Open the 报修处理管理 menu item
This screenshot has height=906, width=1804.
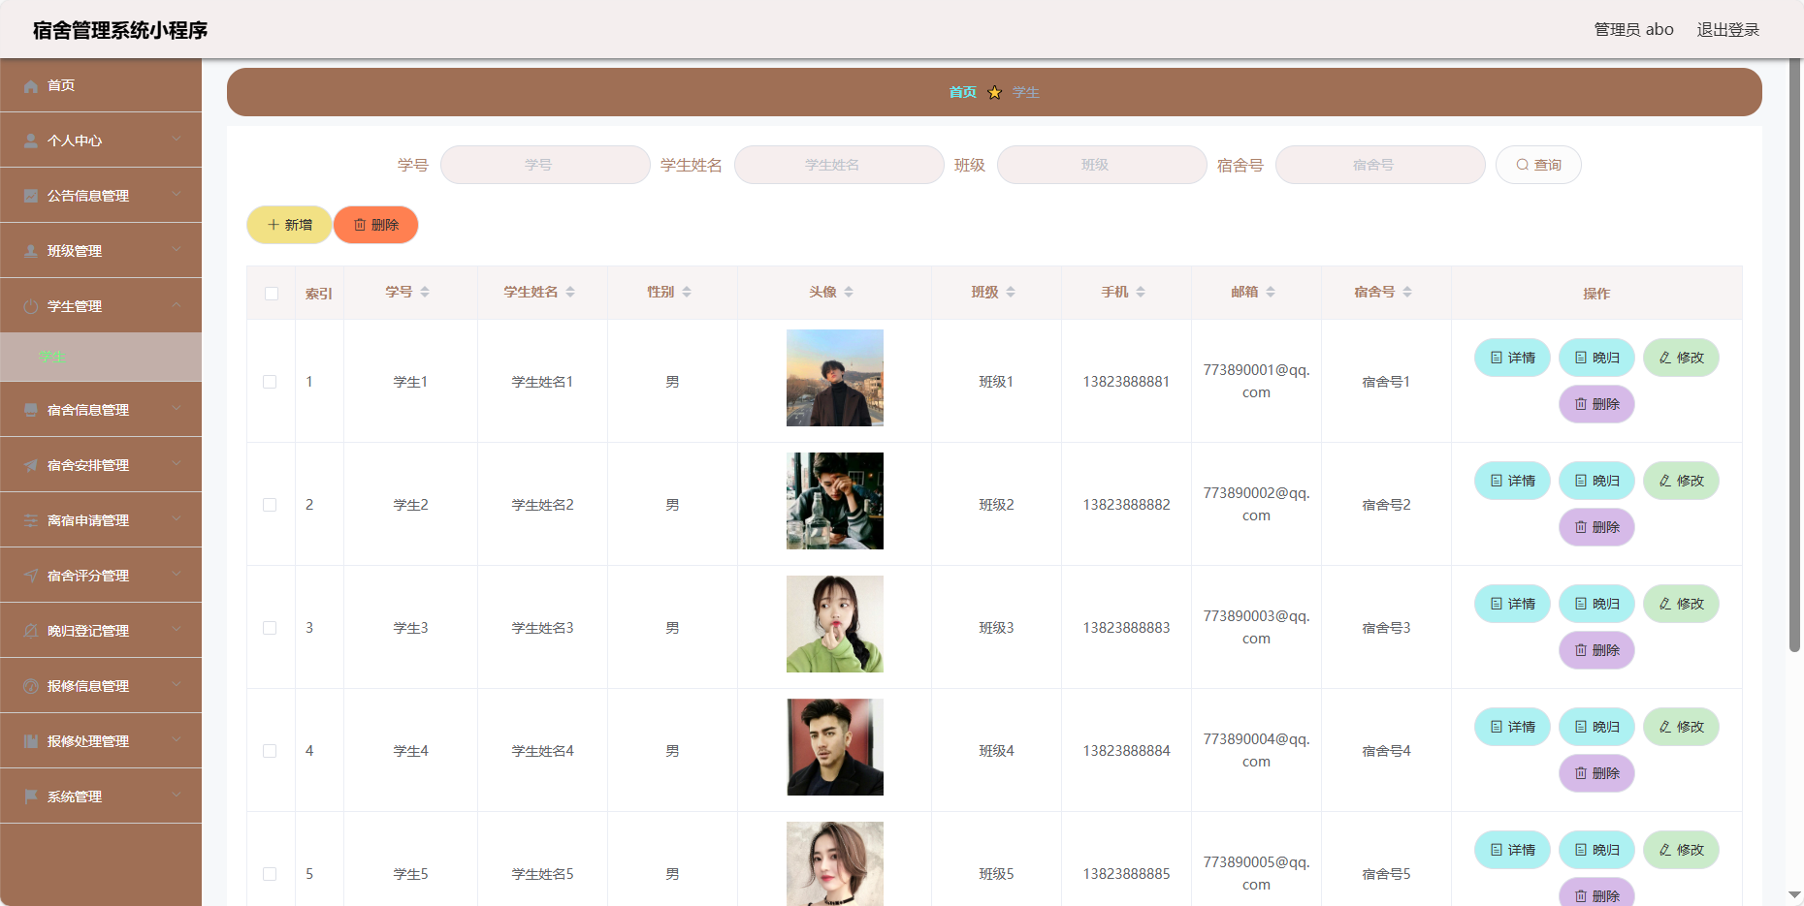pos(101,741)
